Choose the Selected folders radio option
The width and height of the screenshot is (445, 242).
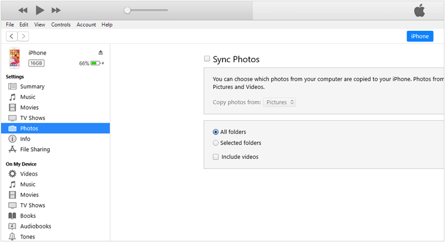(x=216, y=143)
